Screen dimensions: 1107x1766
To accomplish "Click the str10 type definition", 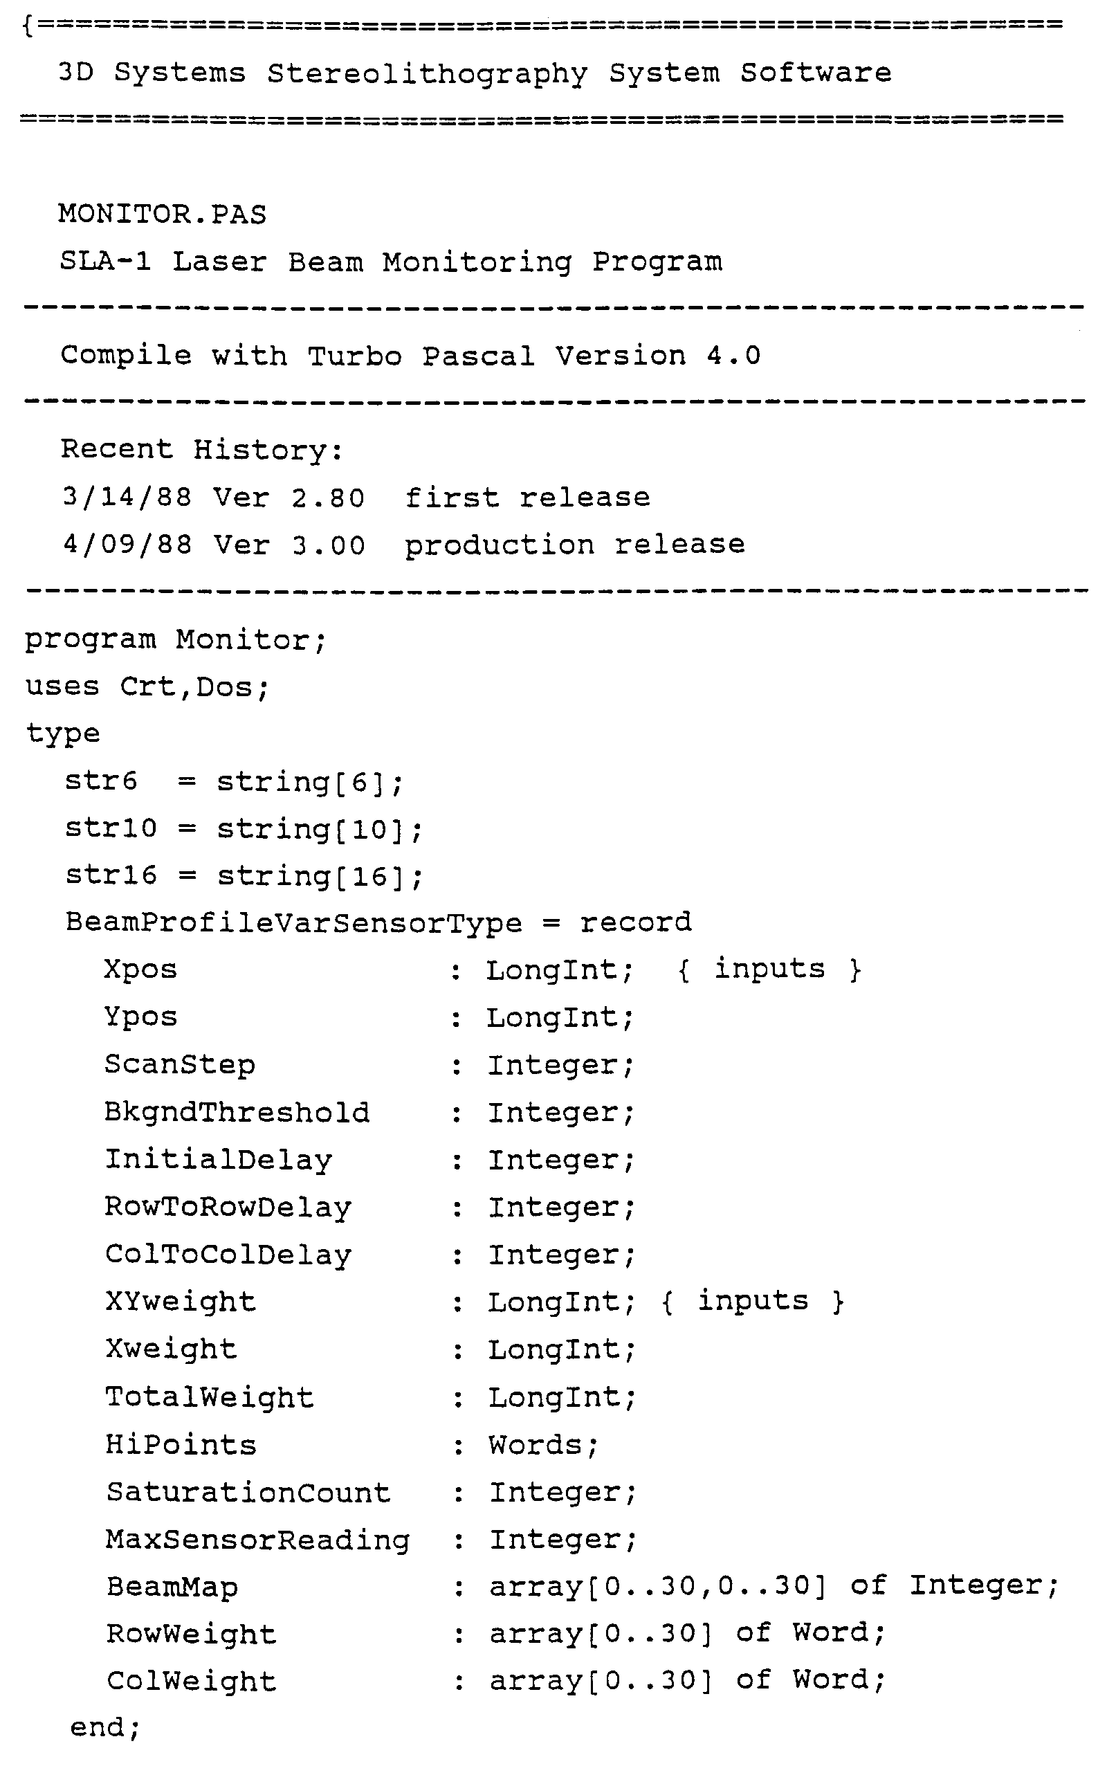I will coord(244,829).
